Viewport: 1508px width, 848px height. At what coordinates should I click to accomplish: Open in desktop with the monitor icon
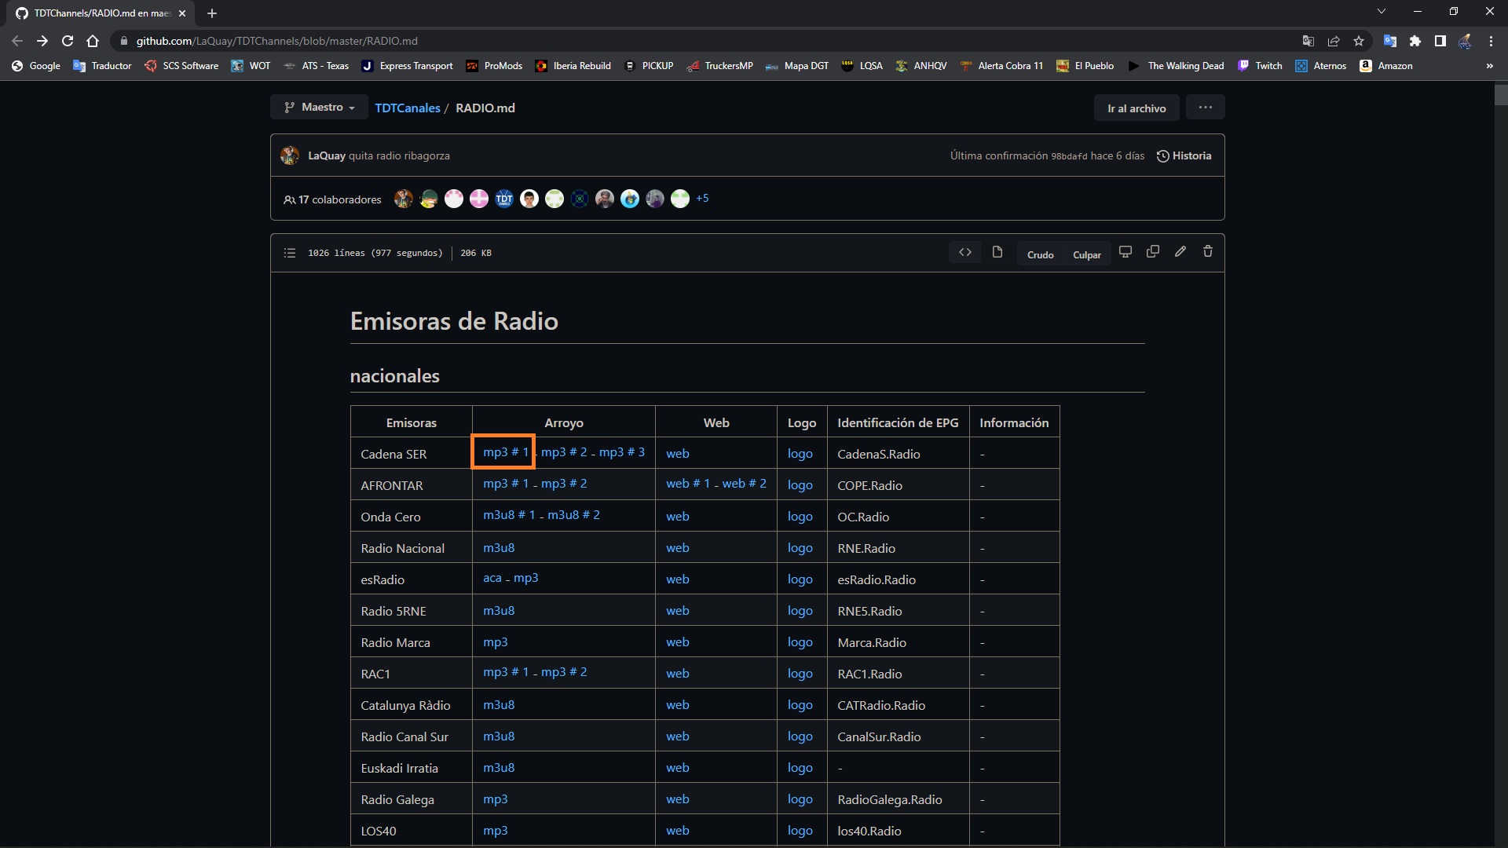point(1126,252)
